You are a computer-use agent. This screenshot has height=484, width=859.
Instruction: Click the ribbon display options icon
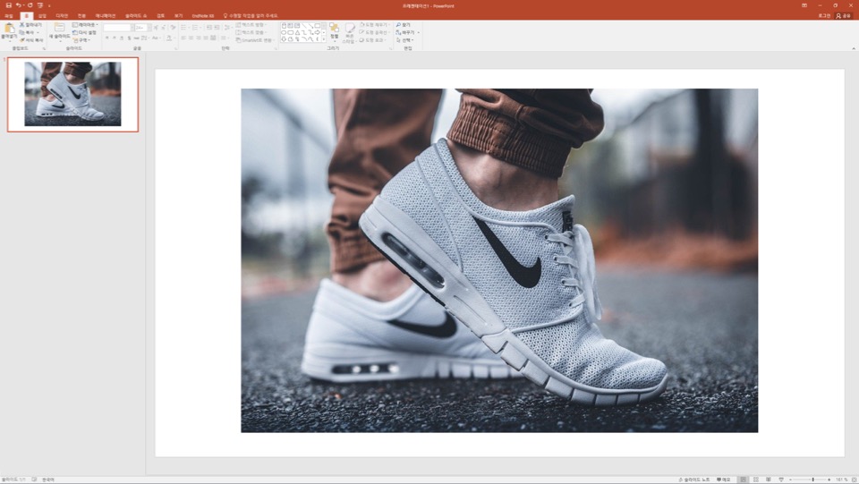point(804,5)
